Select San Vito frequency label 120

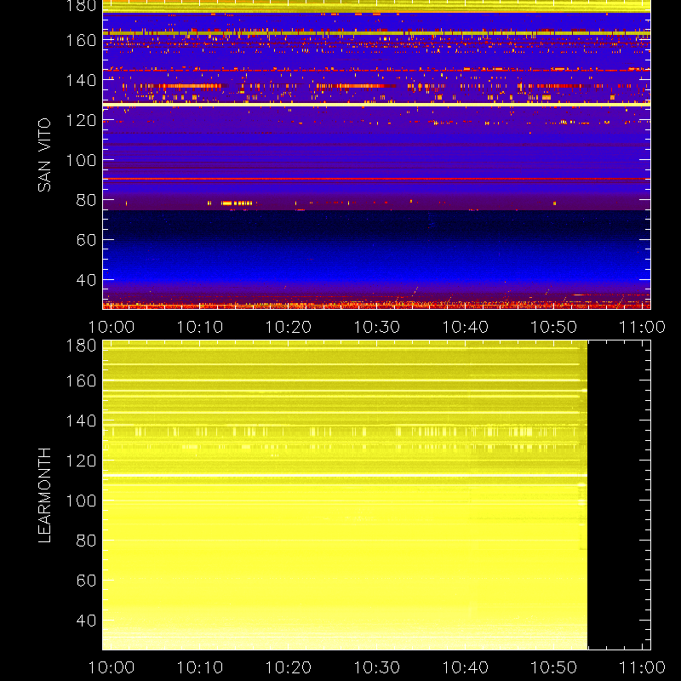point(81,120)
